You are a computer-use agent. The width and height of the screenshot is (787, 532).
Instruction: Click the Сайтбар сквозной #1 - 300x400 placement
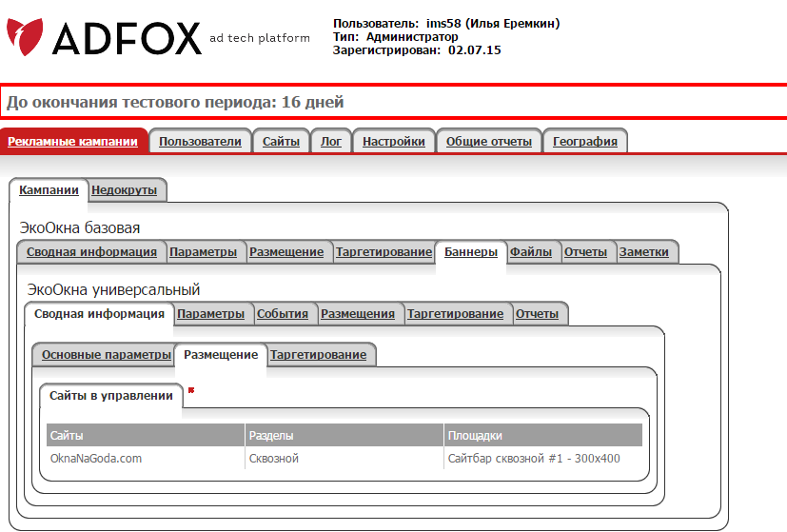click(x=533, y=459)
